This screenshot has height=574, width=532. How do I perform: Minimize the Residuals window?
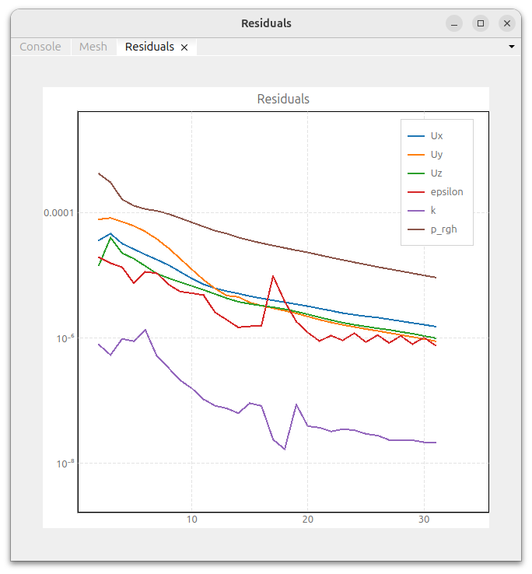point(454,23)
